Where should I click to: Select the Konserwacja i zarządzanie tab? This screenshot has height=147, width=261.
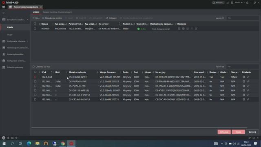(x=25, y=7)
